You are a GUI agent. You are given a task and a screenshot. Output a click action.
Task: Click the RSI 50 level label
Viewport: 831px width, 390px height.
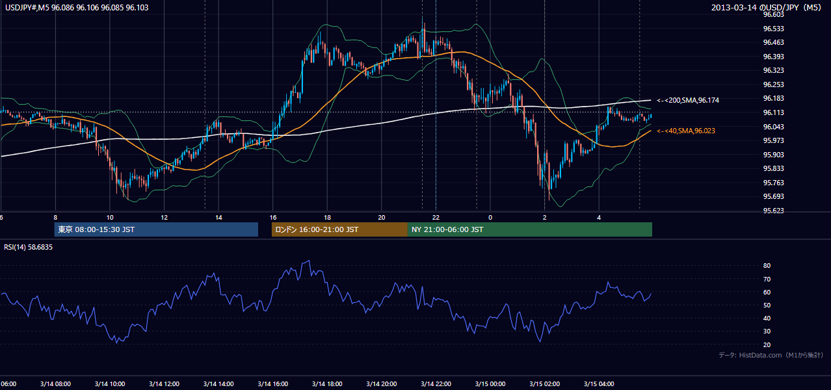[767, 305]
